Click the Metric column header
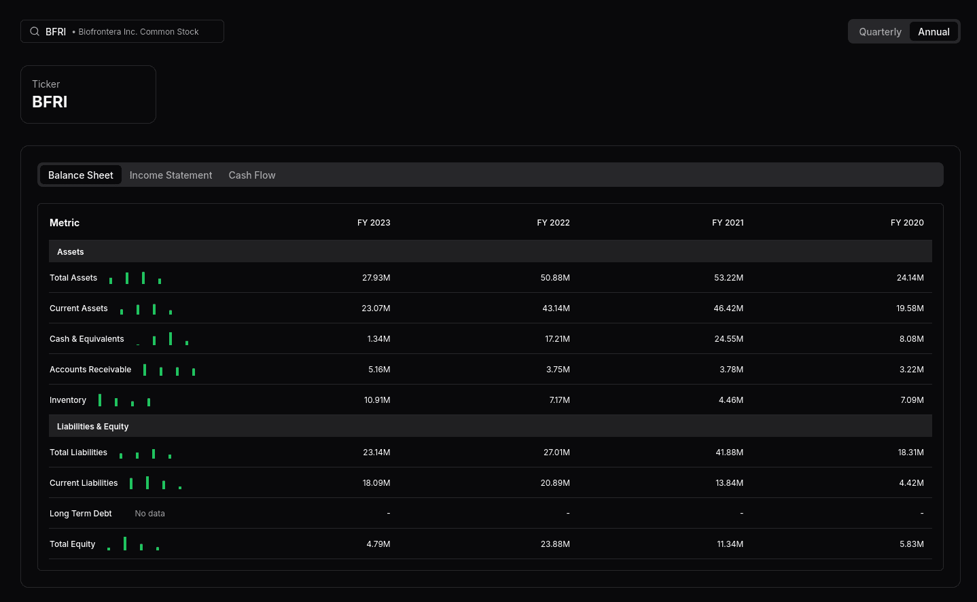 [x=65, y=223]
